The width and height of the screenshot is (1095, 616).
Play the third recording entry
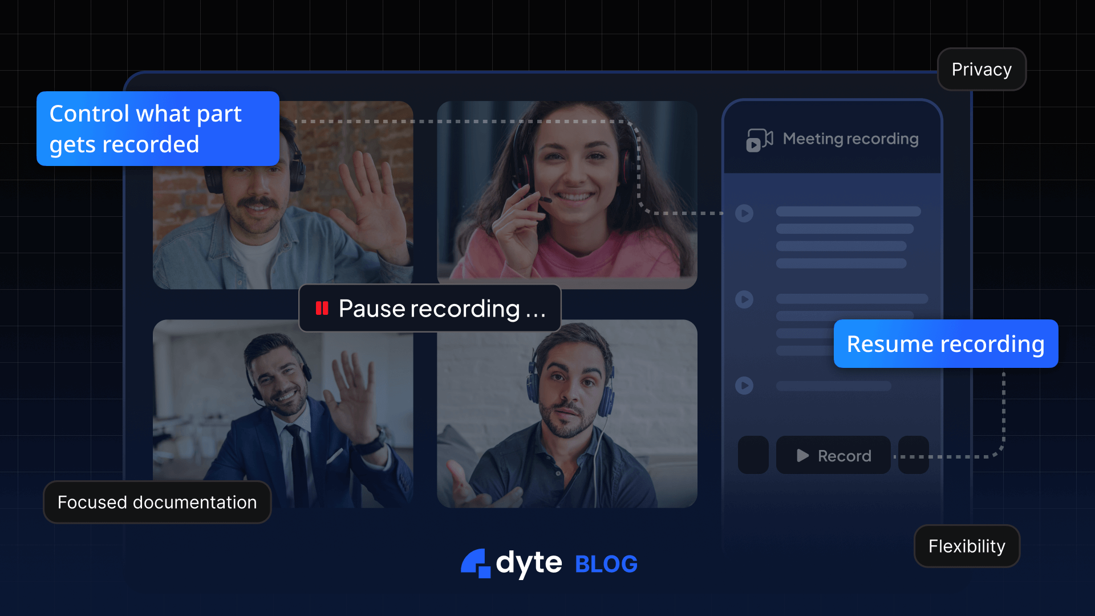[x=744, y=386]
